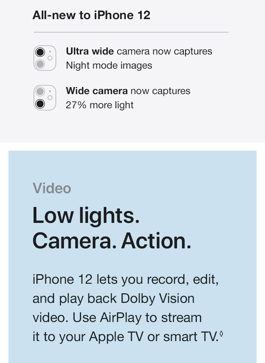Click the highlighted black bottom lens in second icon
This screenshot has height=363, width=265.
[x=40, y=104]
